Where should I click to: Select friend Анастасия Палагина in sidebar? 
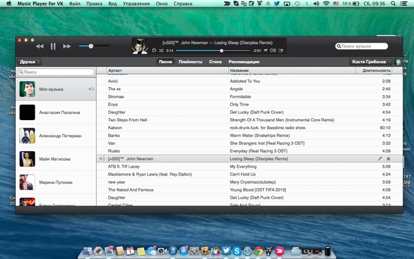click(60, 113)
